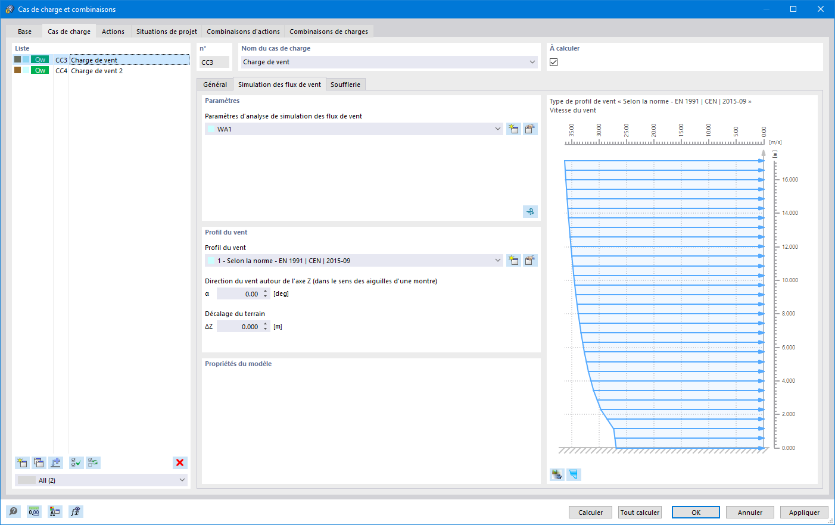The image size is (835, 525).
Task: Create new wind simulation analysis settings (WA1 row)
Action: pos(513,129)
